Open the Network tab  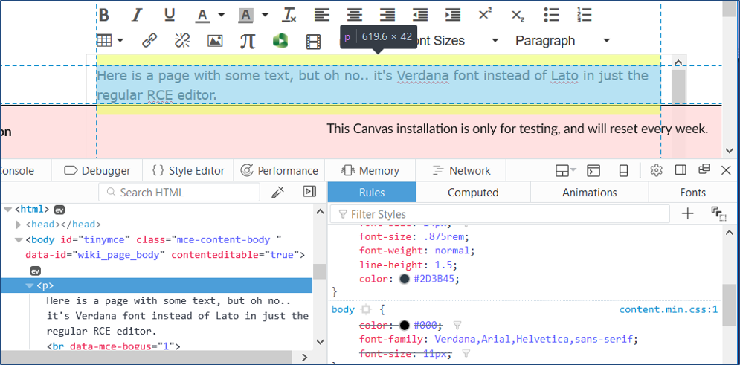point(461,171)
